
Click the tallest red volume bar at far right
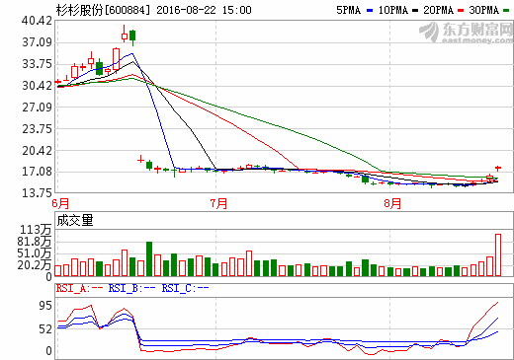click(x=498, y=254)
